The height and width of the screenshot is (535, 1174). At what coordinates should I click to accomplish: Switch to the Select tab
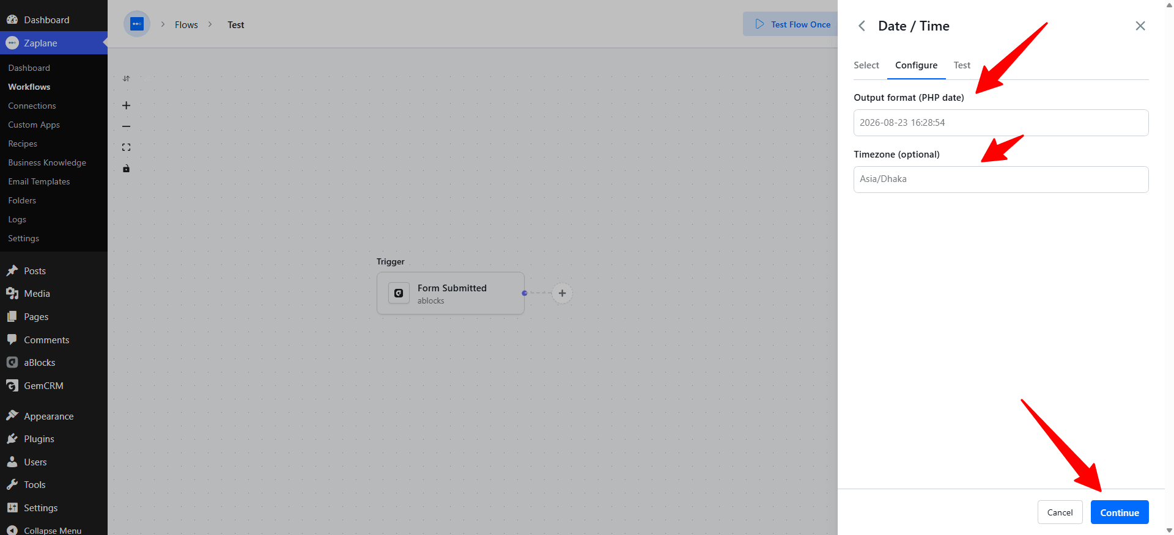(x=866, y=65)
